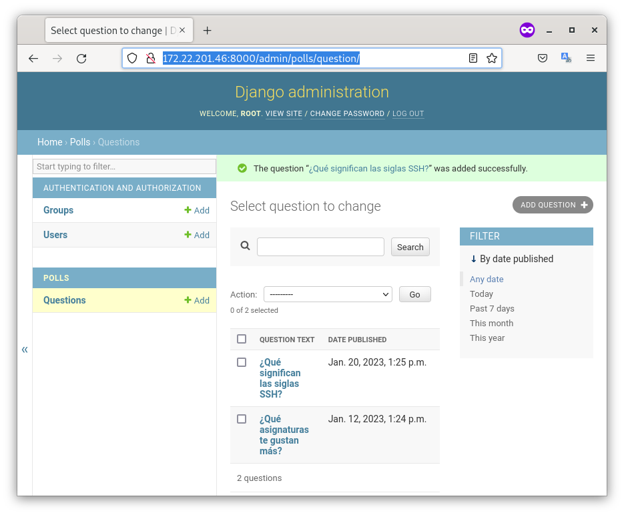
Task: Click the translate extension icon
Action: click(566, 59)
